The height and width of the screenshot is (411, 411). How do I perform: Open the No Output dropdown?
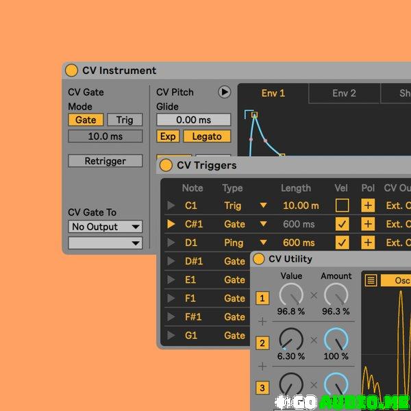105,227
